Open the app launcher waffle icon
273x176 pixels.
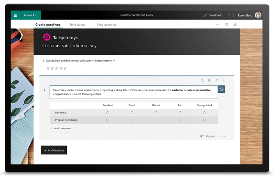(16, 15)
